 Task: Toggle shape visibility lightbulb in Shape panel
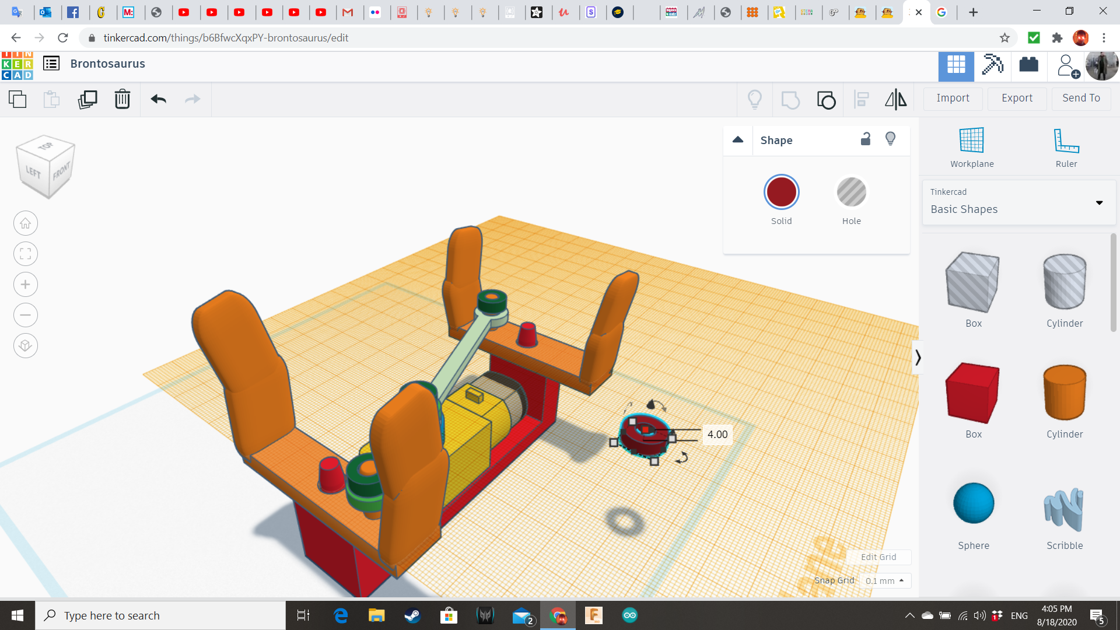[890, 139]
